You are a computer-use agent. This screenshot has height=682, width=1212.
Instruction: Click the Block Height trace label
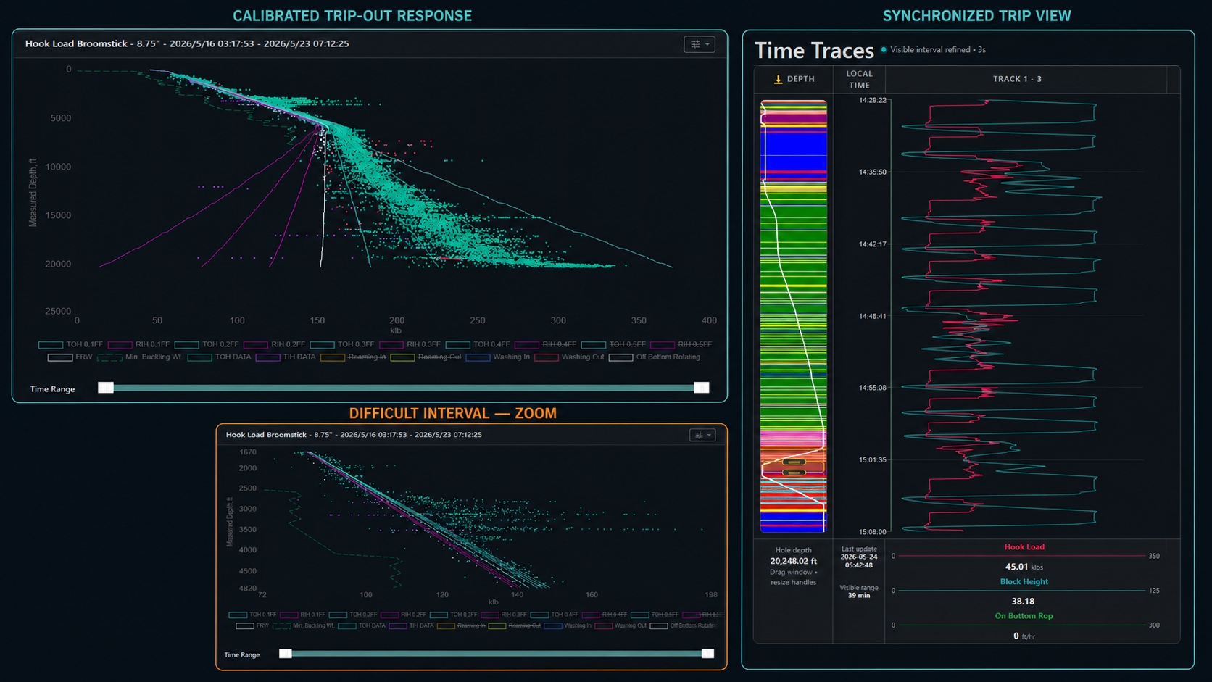point(1024,582)
